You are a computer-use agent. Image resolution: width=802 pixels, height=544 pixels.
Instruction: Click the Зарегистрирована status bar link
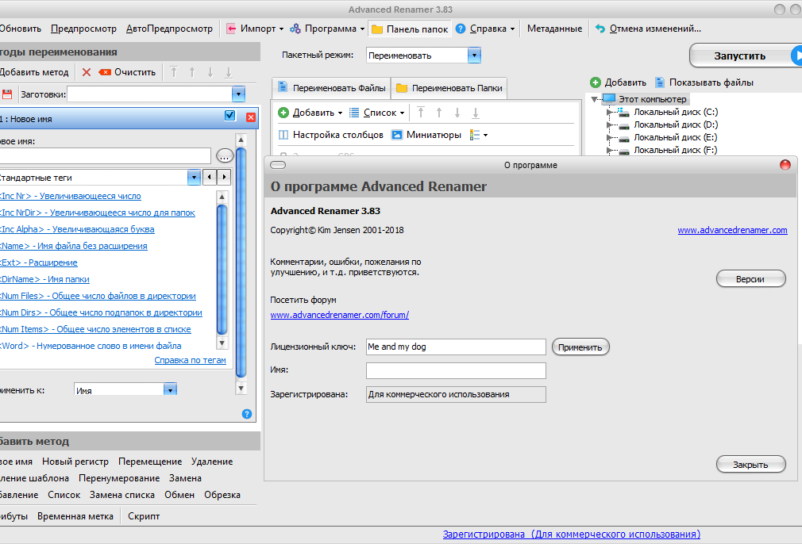coord(571,534)
